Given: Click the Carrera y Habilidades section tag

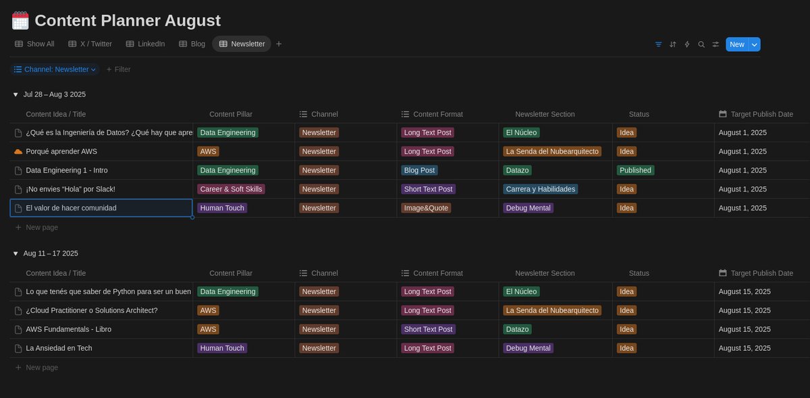Looking at the screenshot, I should coord(541,190).
